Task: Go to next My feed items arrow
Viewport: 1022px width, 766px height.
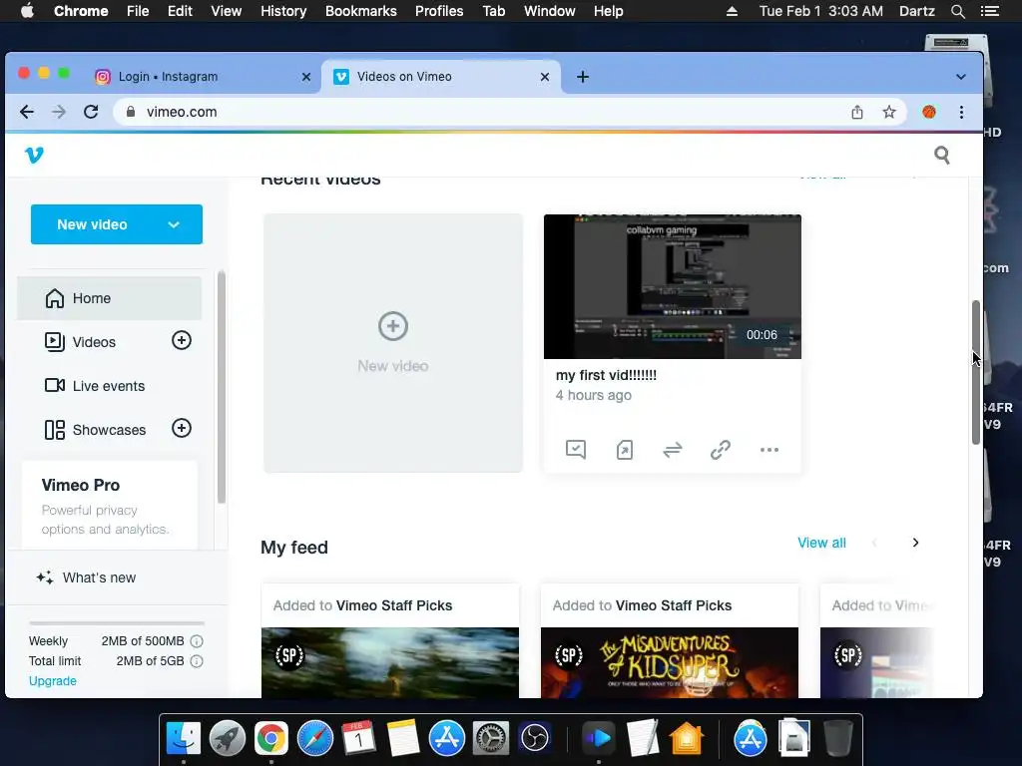Action: (x=915, y=543)
